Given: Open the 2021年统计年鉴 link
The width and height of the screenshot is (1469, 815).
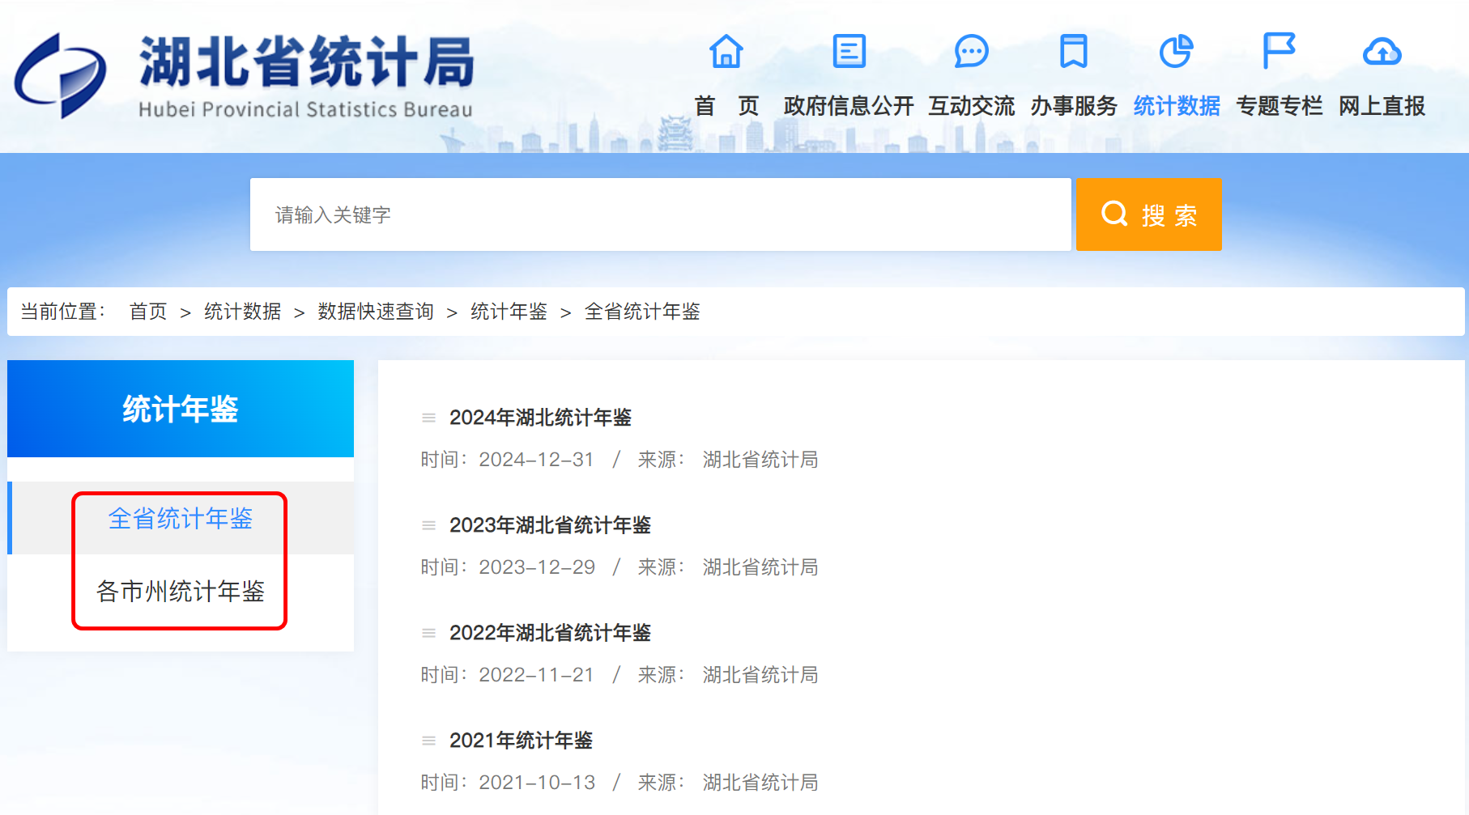Looking at the screenshot, I should tap(521, 741).
